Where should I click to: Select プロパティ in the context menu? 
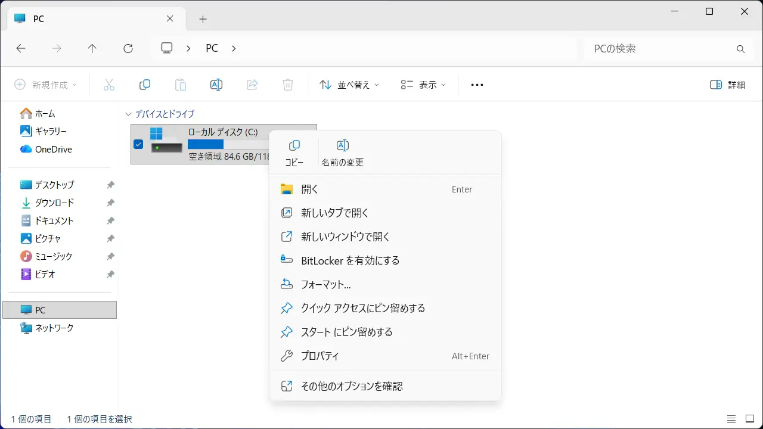click(x=320, y=356)
